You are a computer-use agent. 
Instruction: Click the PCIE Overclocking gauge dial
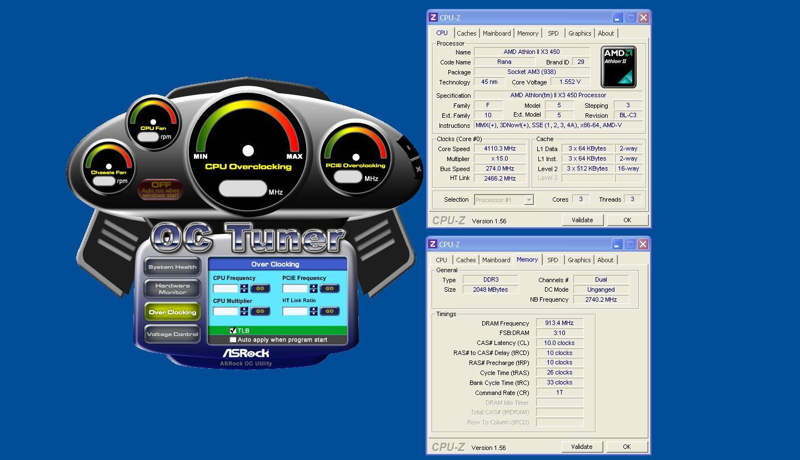(x=356, y=157)
